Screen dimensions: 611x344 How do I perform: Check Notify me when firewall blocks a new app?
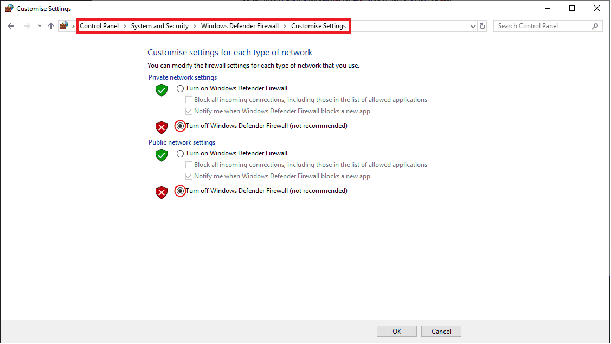pos(189,111)
